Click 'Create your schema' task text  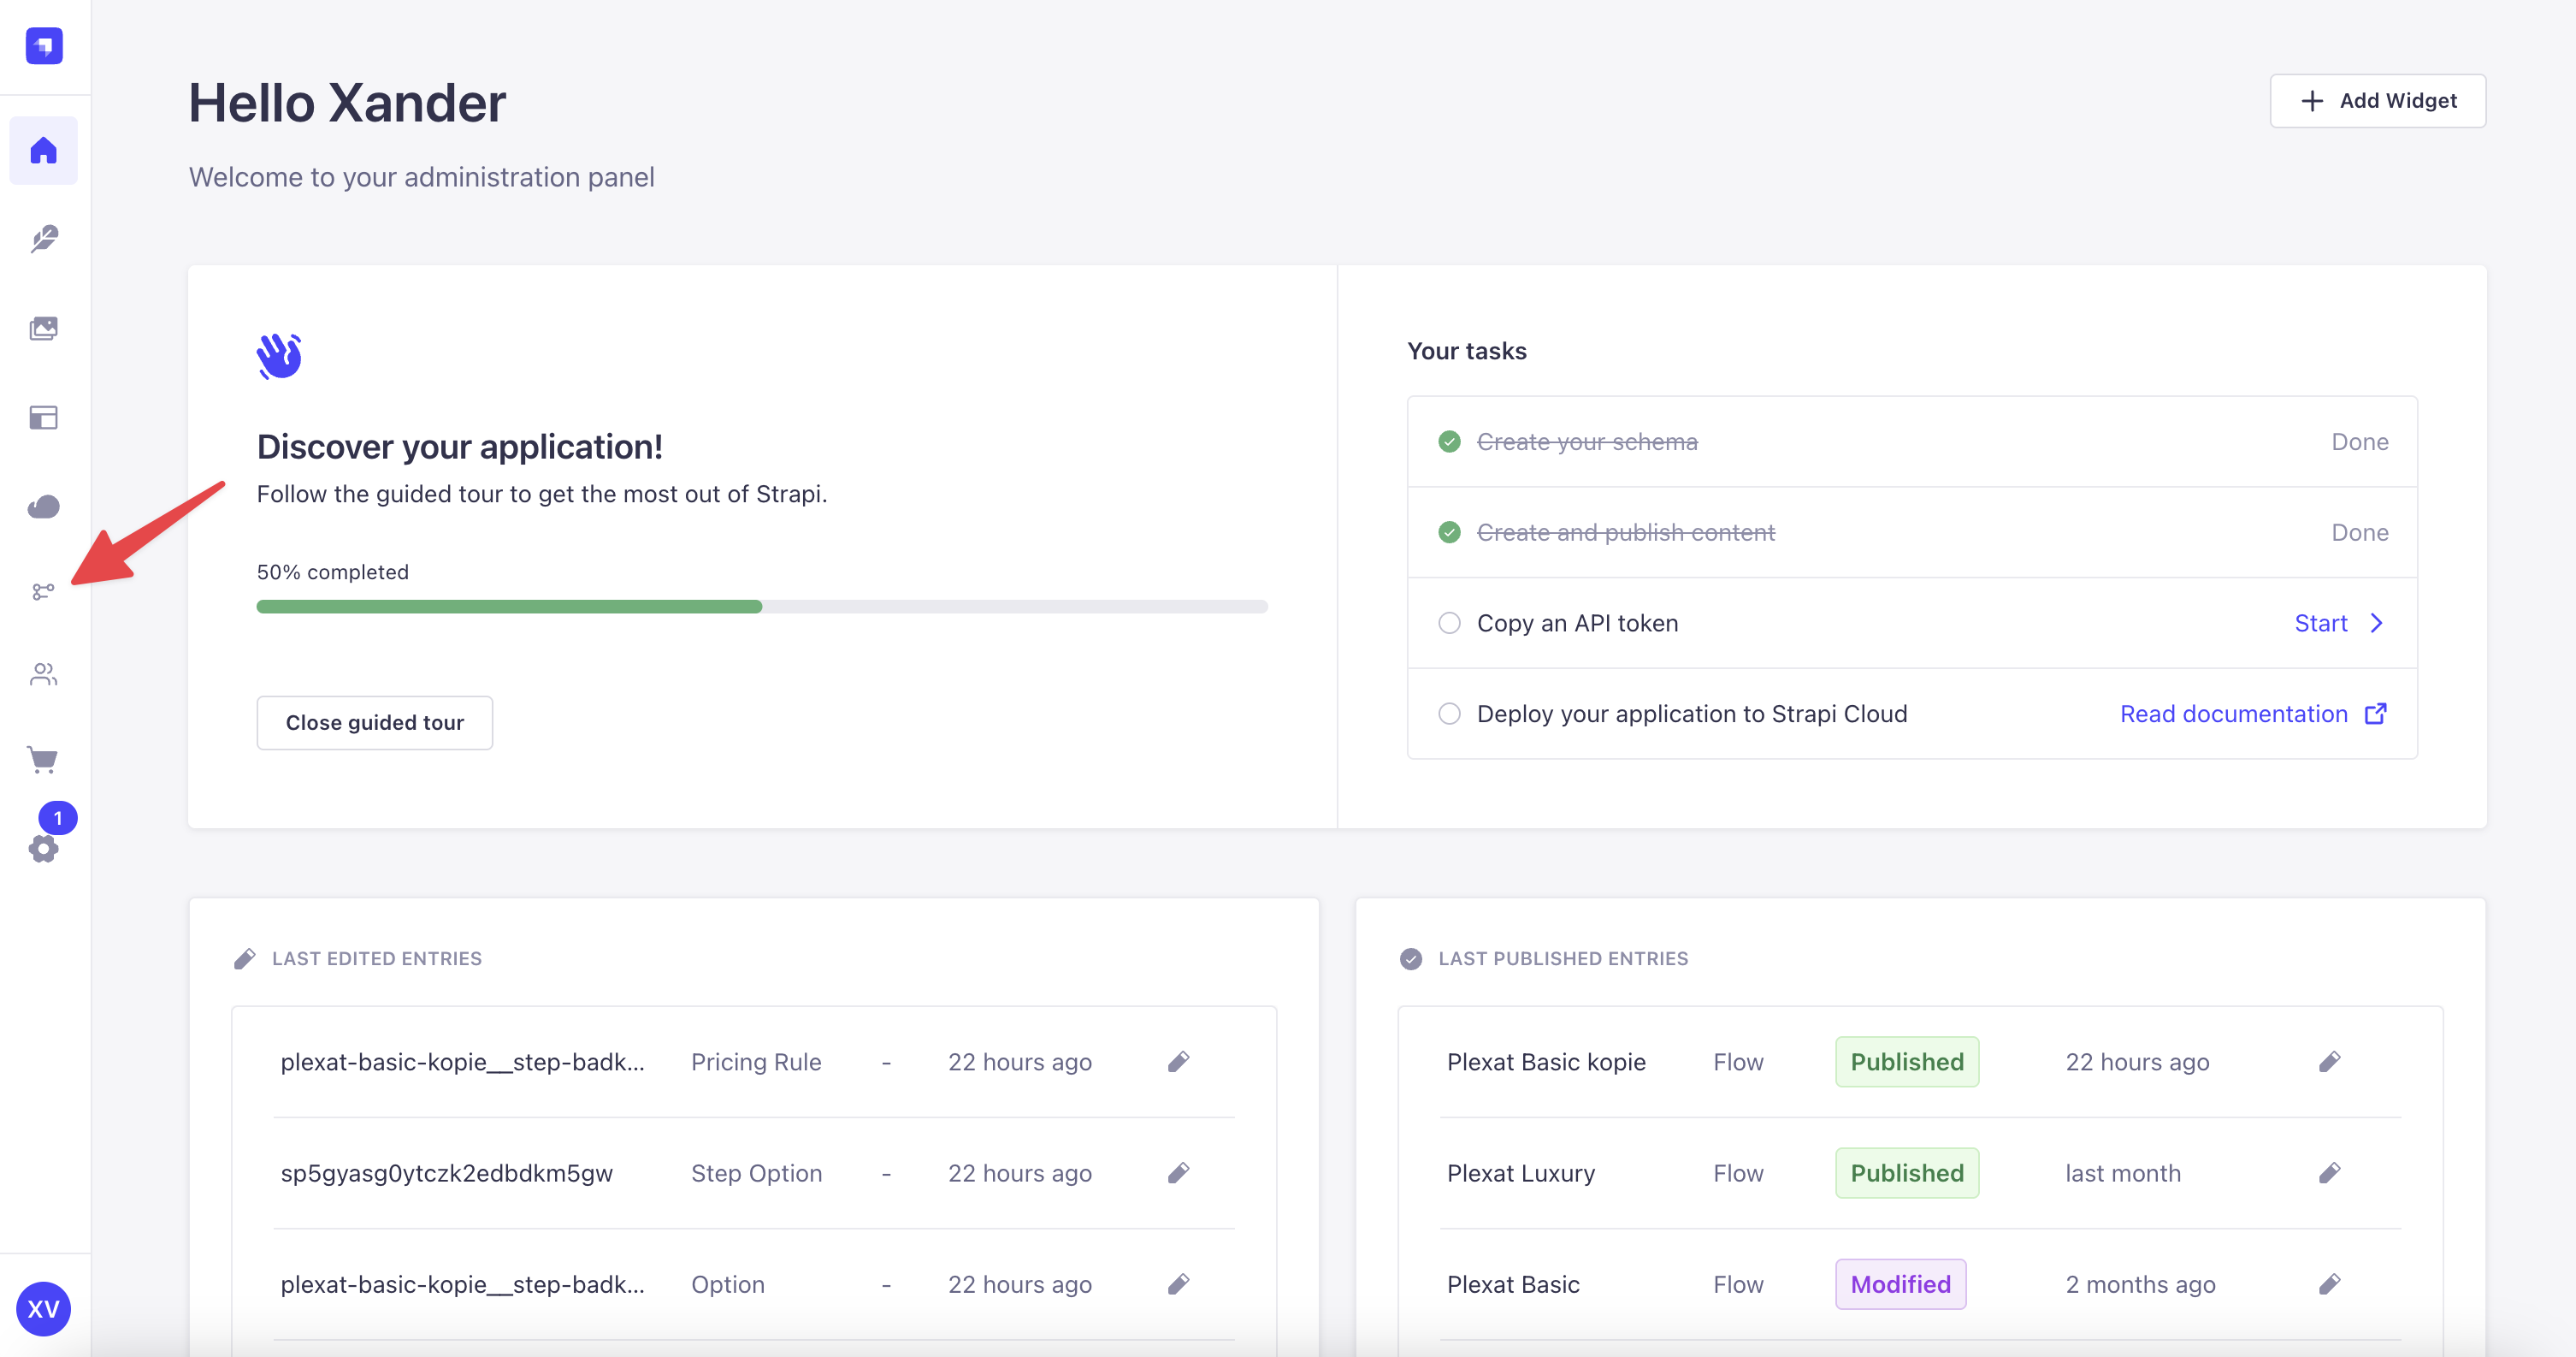pyautogui.click(x=1587, y=441)
